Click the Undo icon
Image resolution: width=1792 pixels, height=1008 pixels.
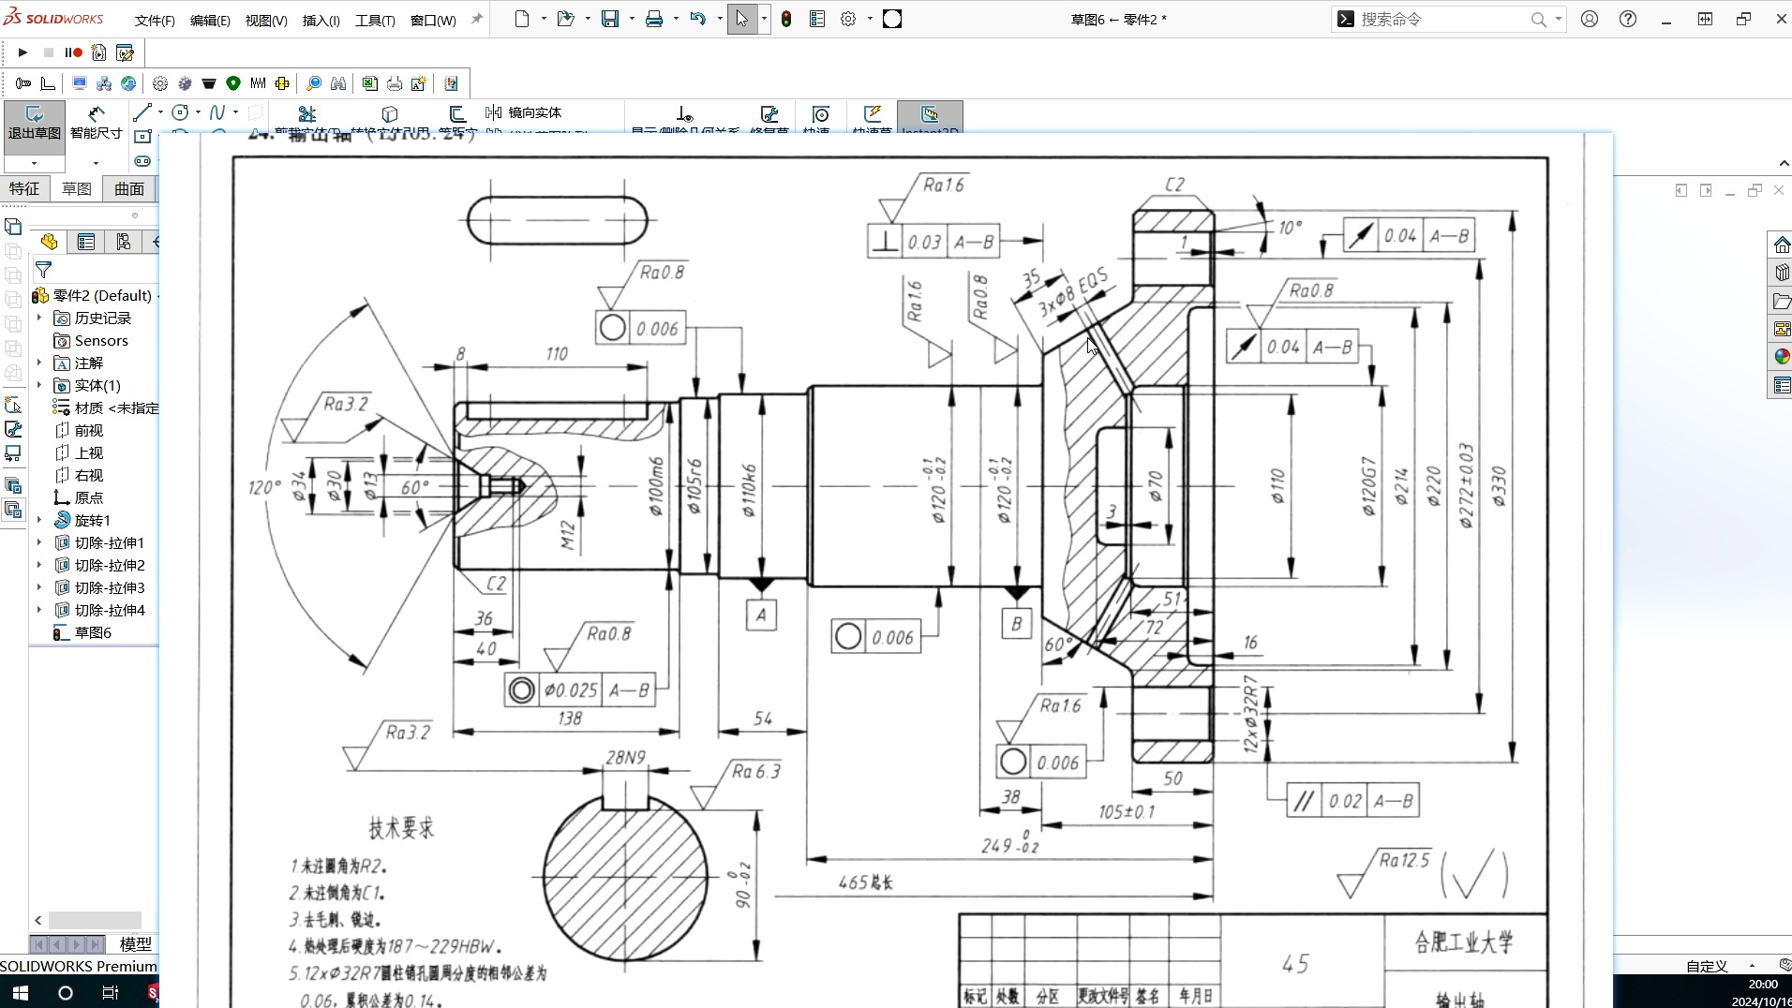click(697, 19)
